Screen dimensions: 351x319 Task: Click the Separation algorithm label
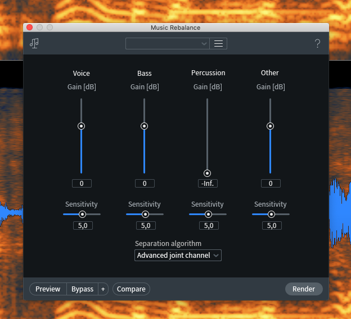(x=168, y=243)
